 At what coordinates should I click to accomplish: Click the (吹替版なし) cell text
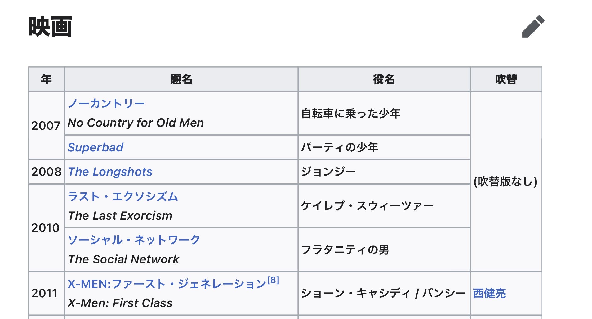click(x=505, y=182)
